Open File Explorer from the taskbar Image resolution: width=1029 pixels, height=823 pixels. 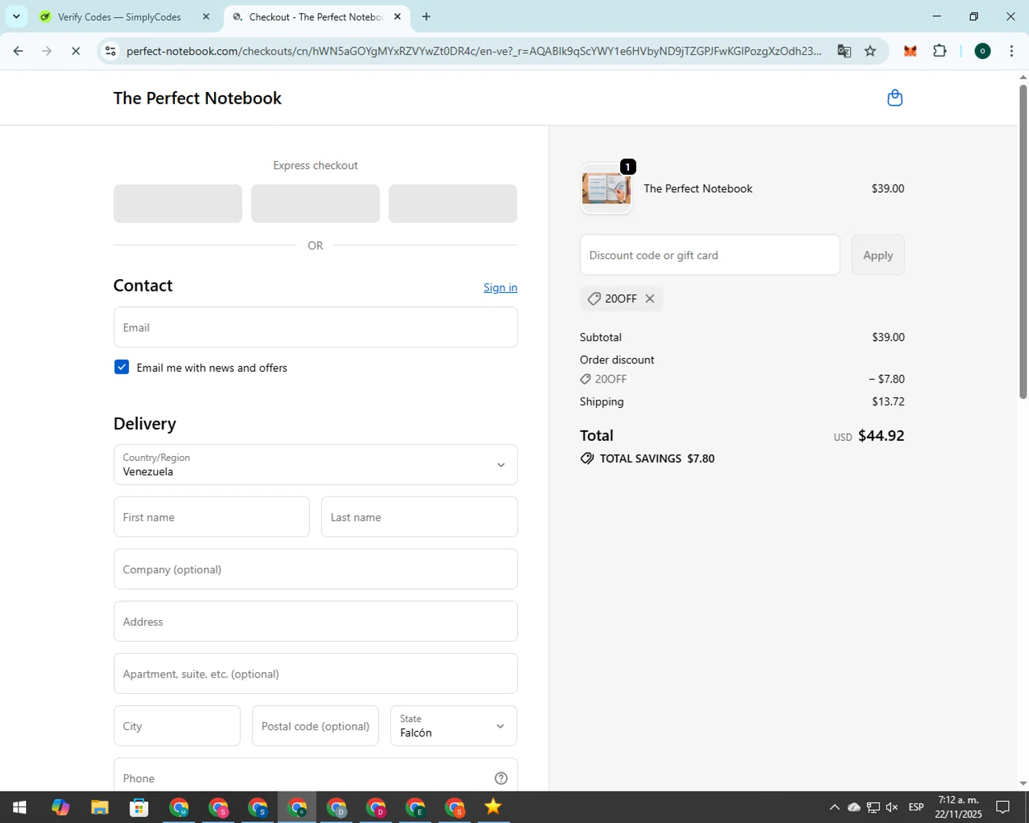(99, 807)
